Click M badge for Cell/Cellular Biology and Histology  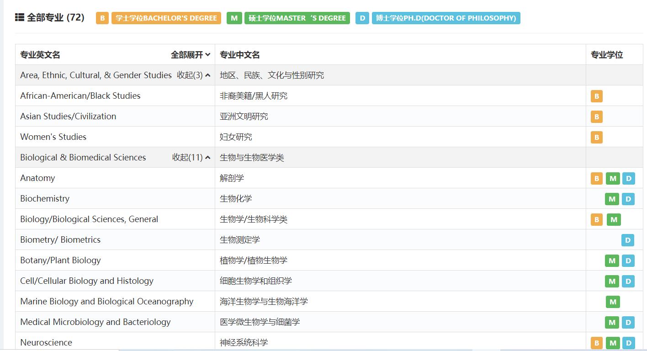(612, 281)
